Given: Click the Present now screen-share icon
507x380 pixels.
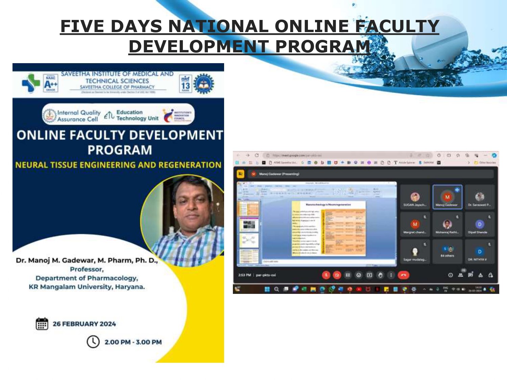Looking at the screenshot, I should pos(369,275).
